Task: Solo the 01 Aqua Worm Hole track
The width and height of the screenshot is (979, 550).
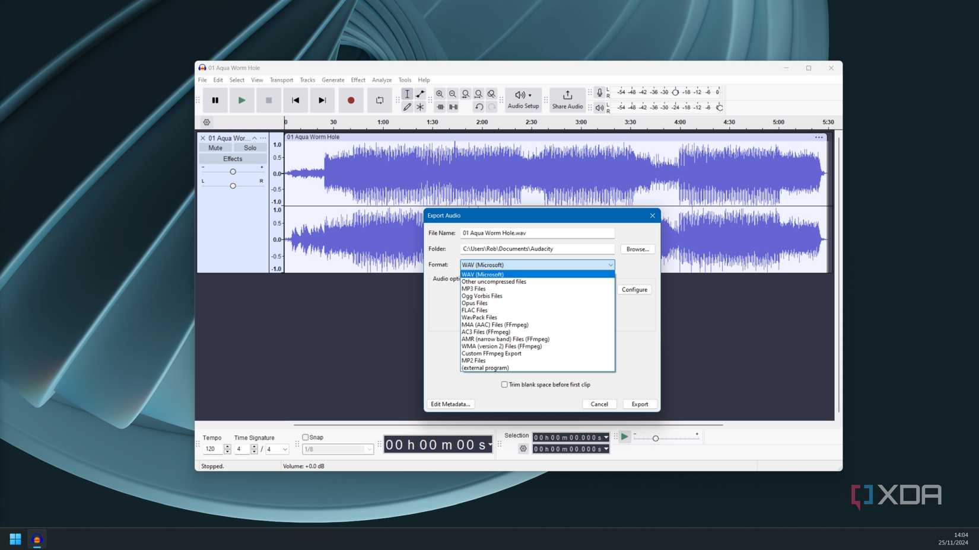Action: tap(250, 148)
